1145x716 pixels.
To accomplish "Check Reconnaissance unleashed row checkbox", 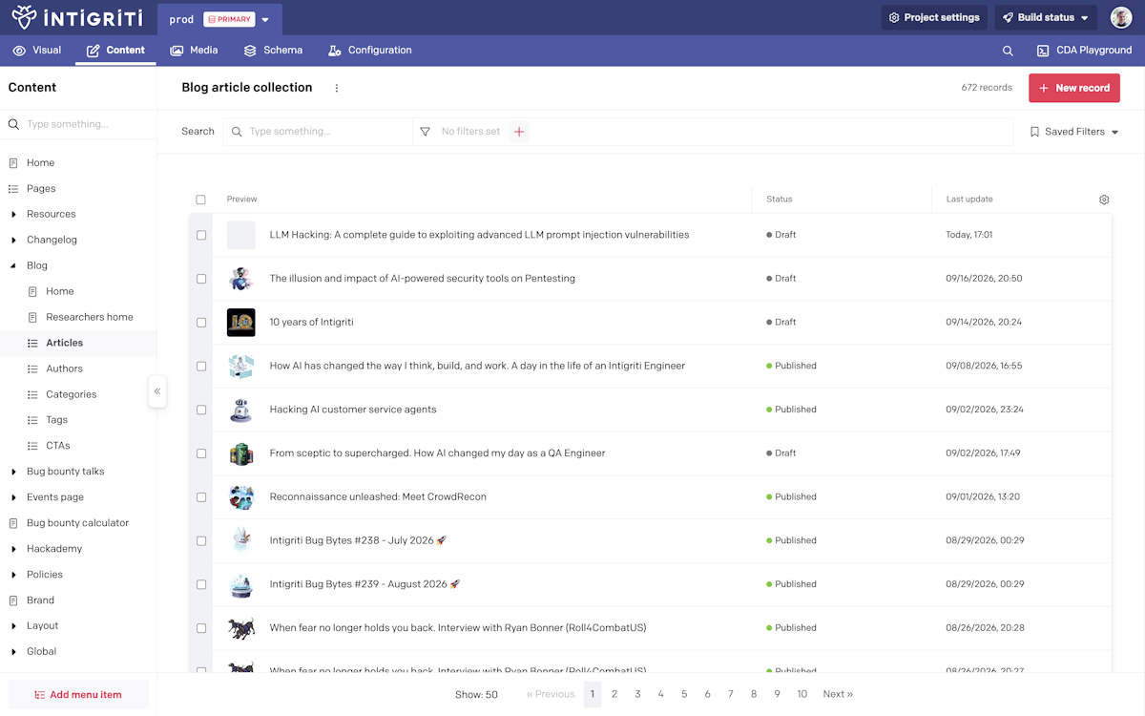I will click(201, 497).
